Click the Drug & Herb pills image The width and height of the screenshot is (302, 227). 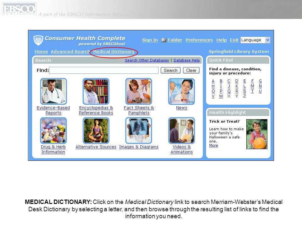tap(53, 131)
